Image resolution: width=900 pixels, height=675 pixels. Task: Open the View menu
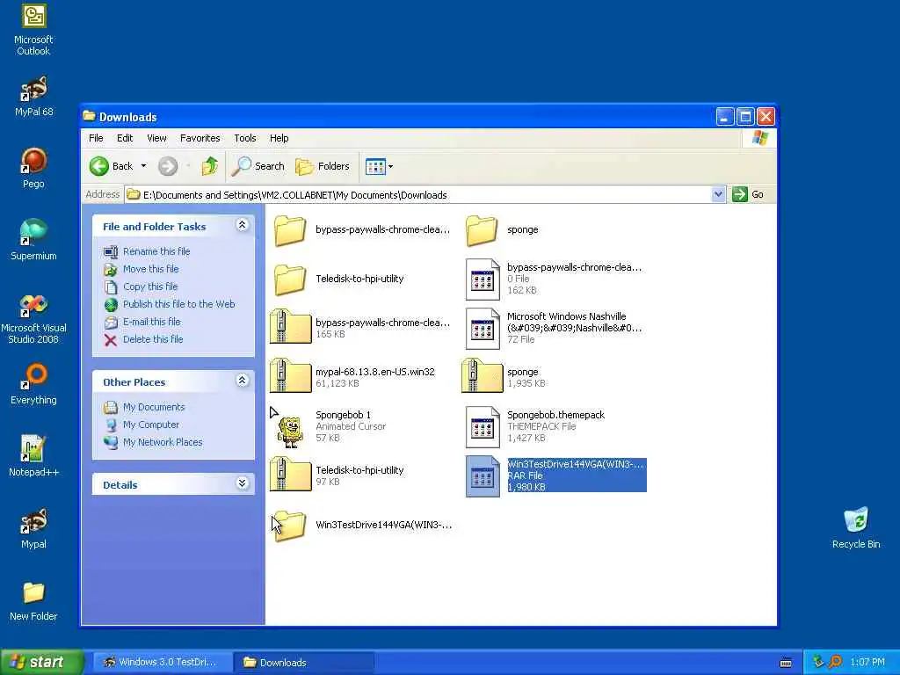[156, 138]
